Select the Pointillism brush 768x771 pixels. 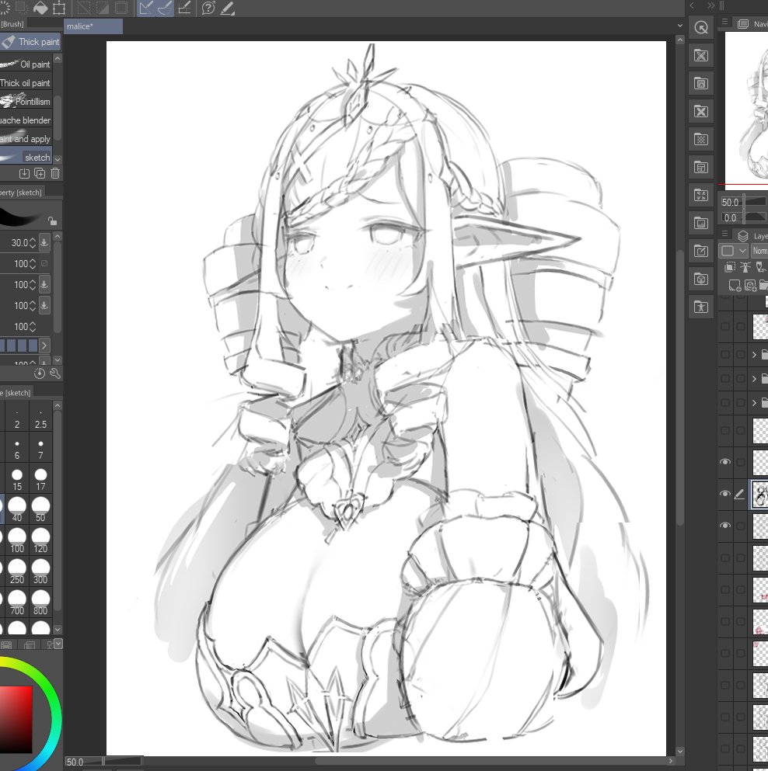point(26,101)
